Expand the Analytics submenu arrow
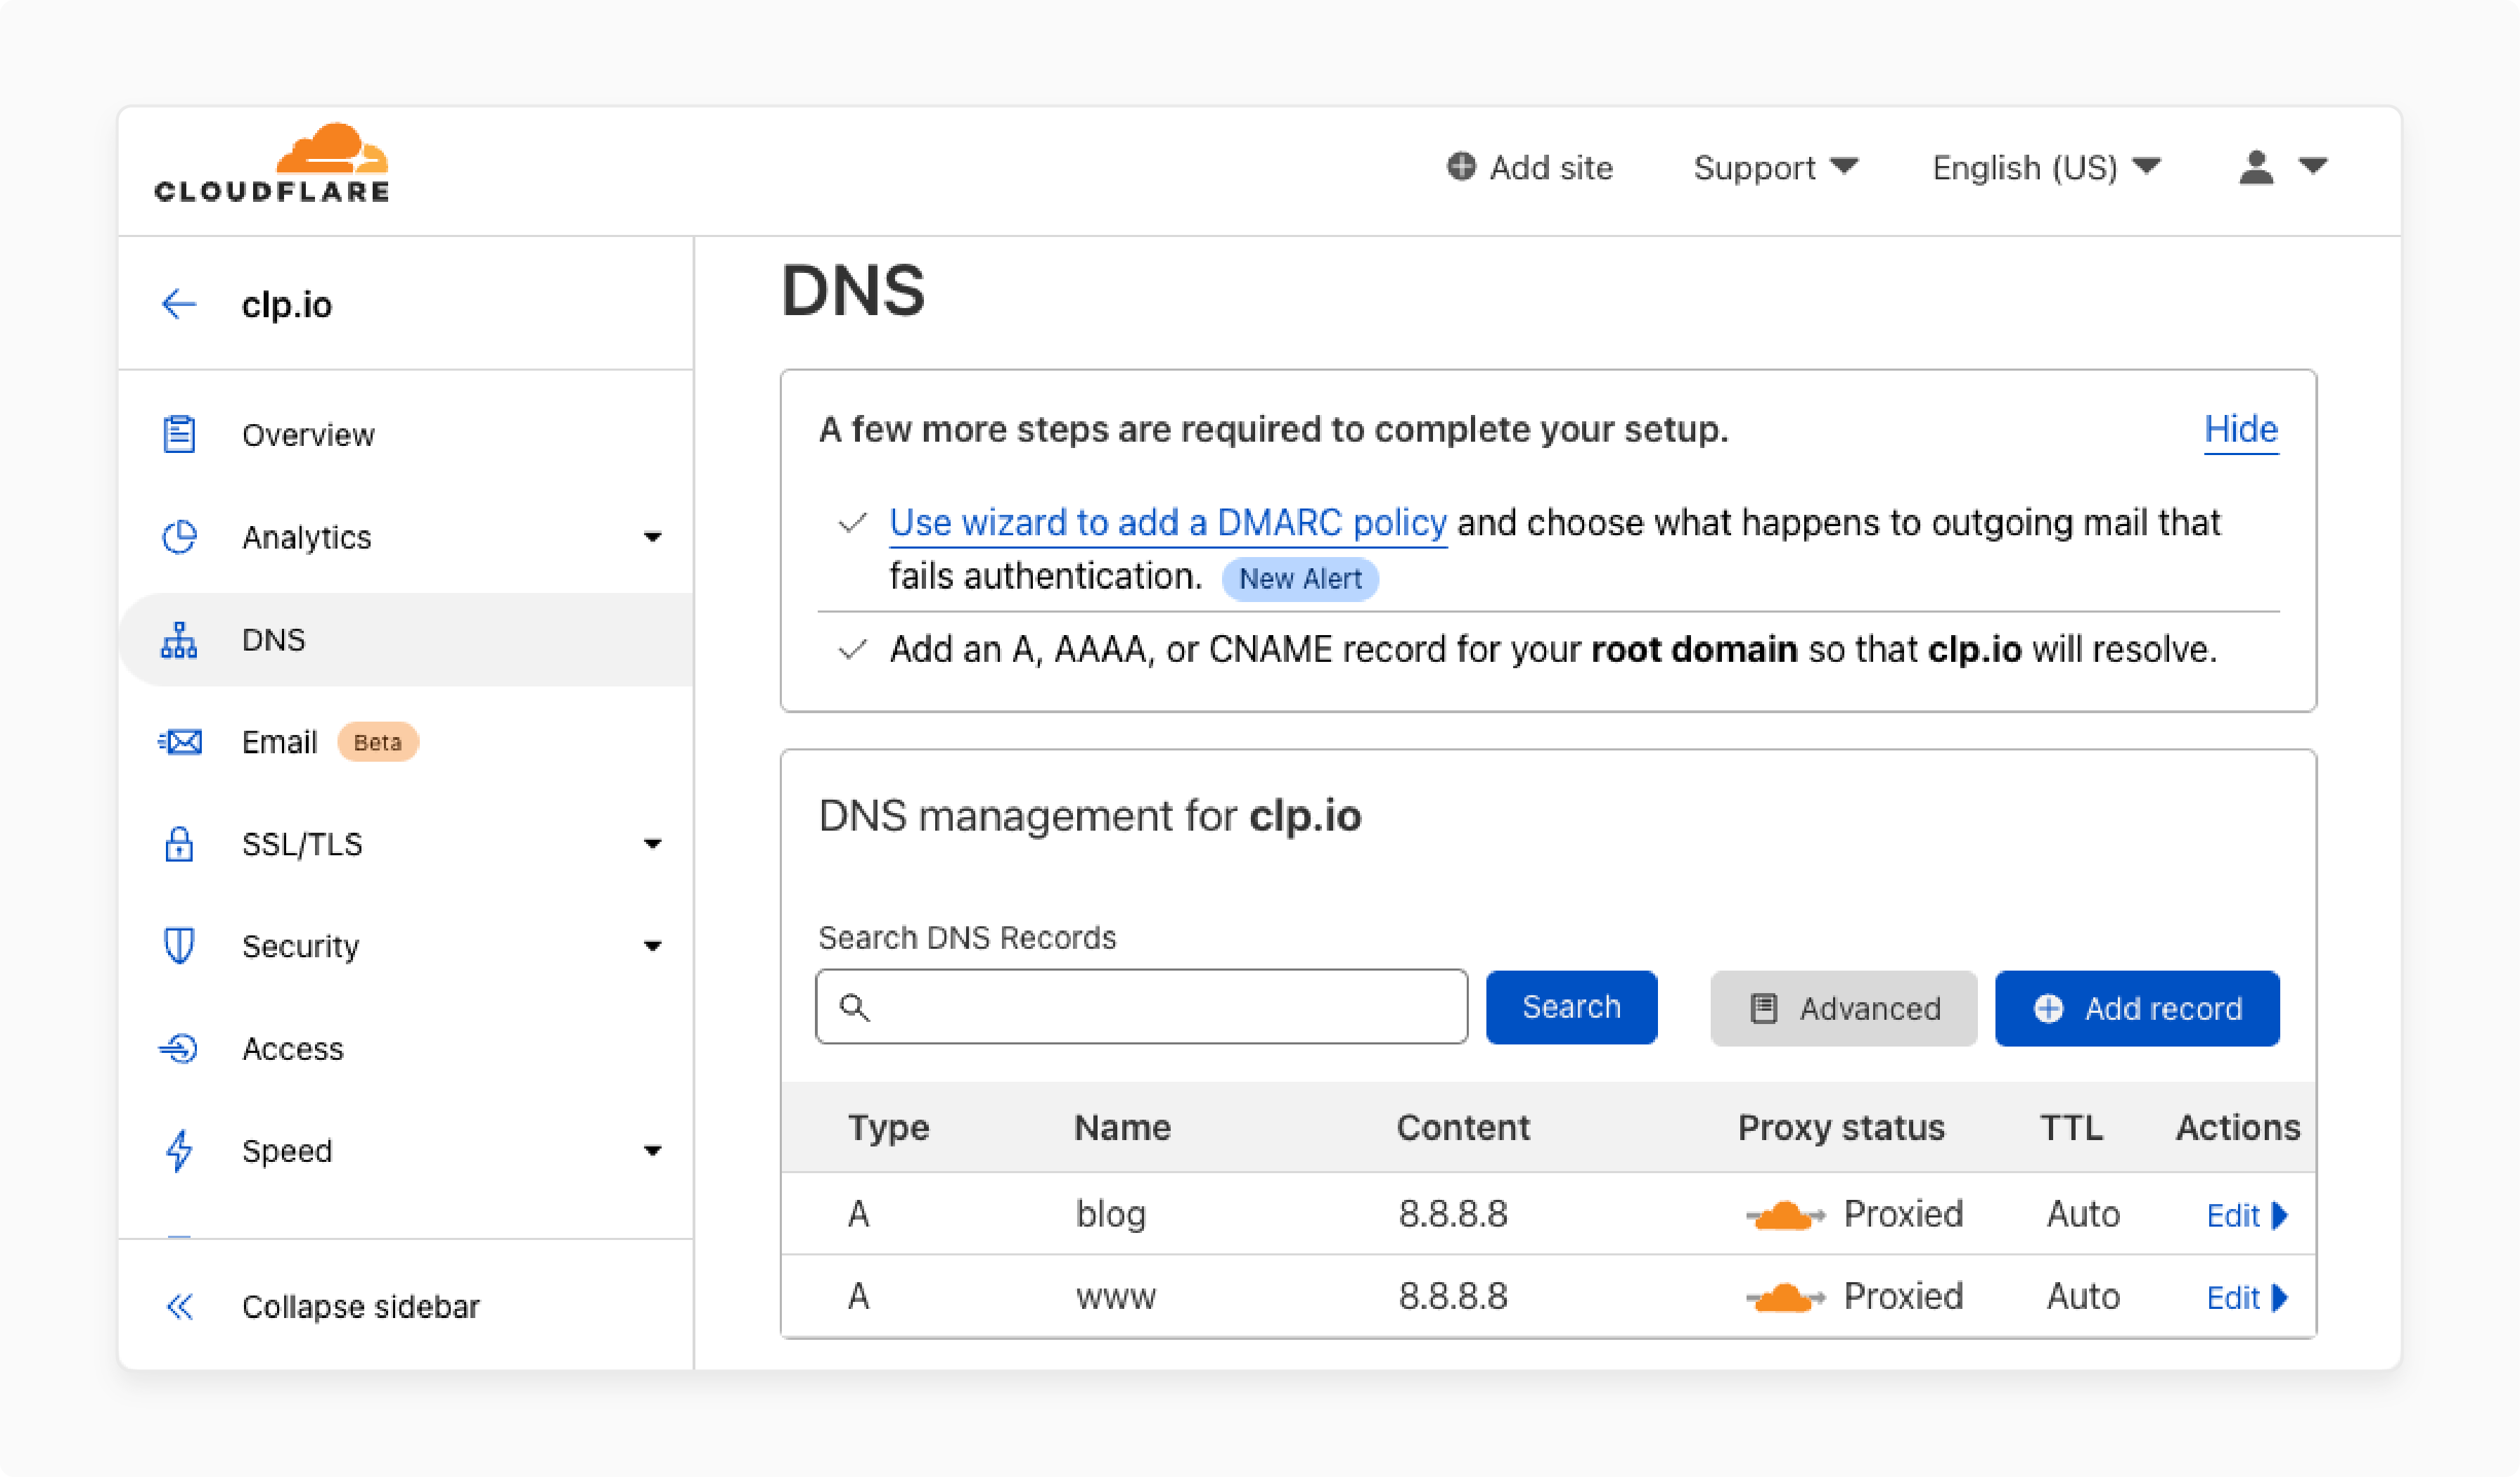This screenshot has width=2520, height=1477. [x=652, y=537]
